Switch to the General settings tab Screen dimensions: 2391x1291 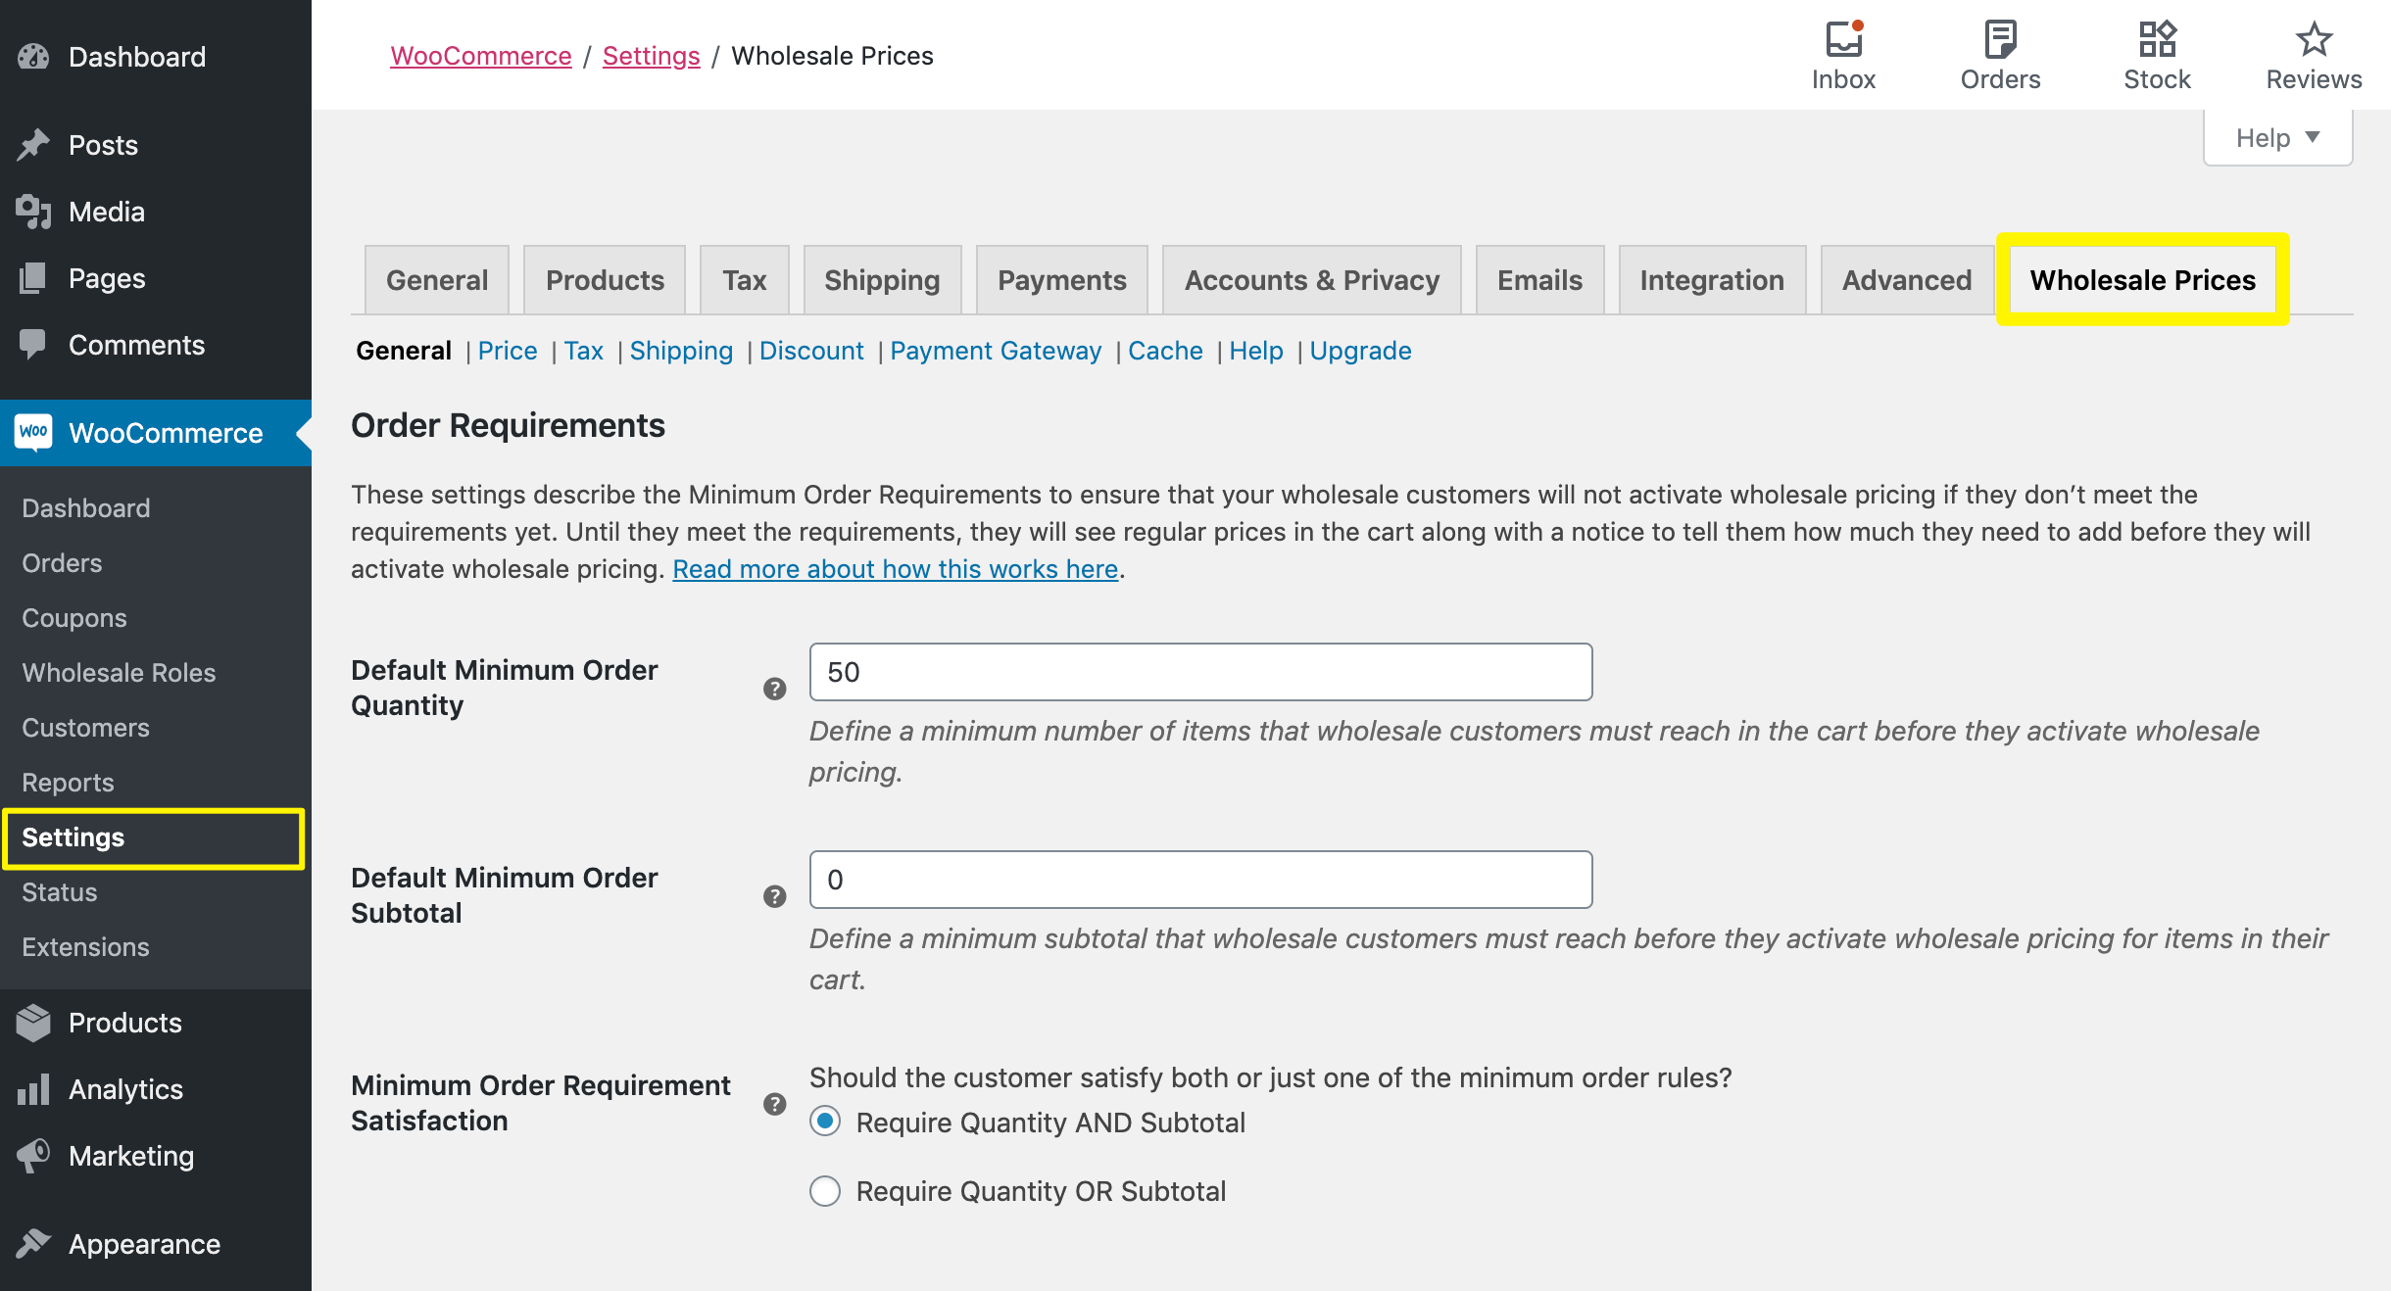click(x=437, y=280)
